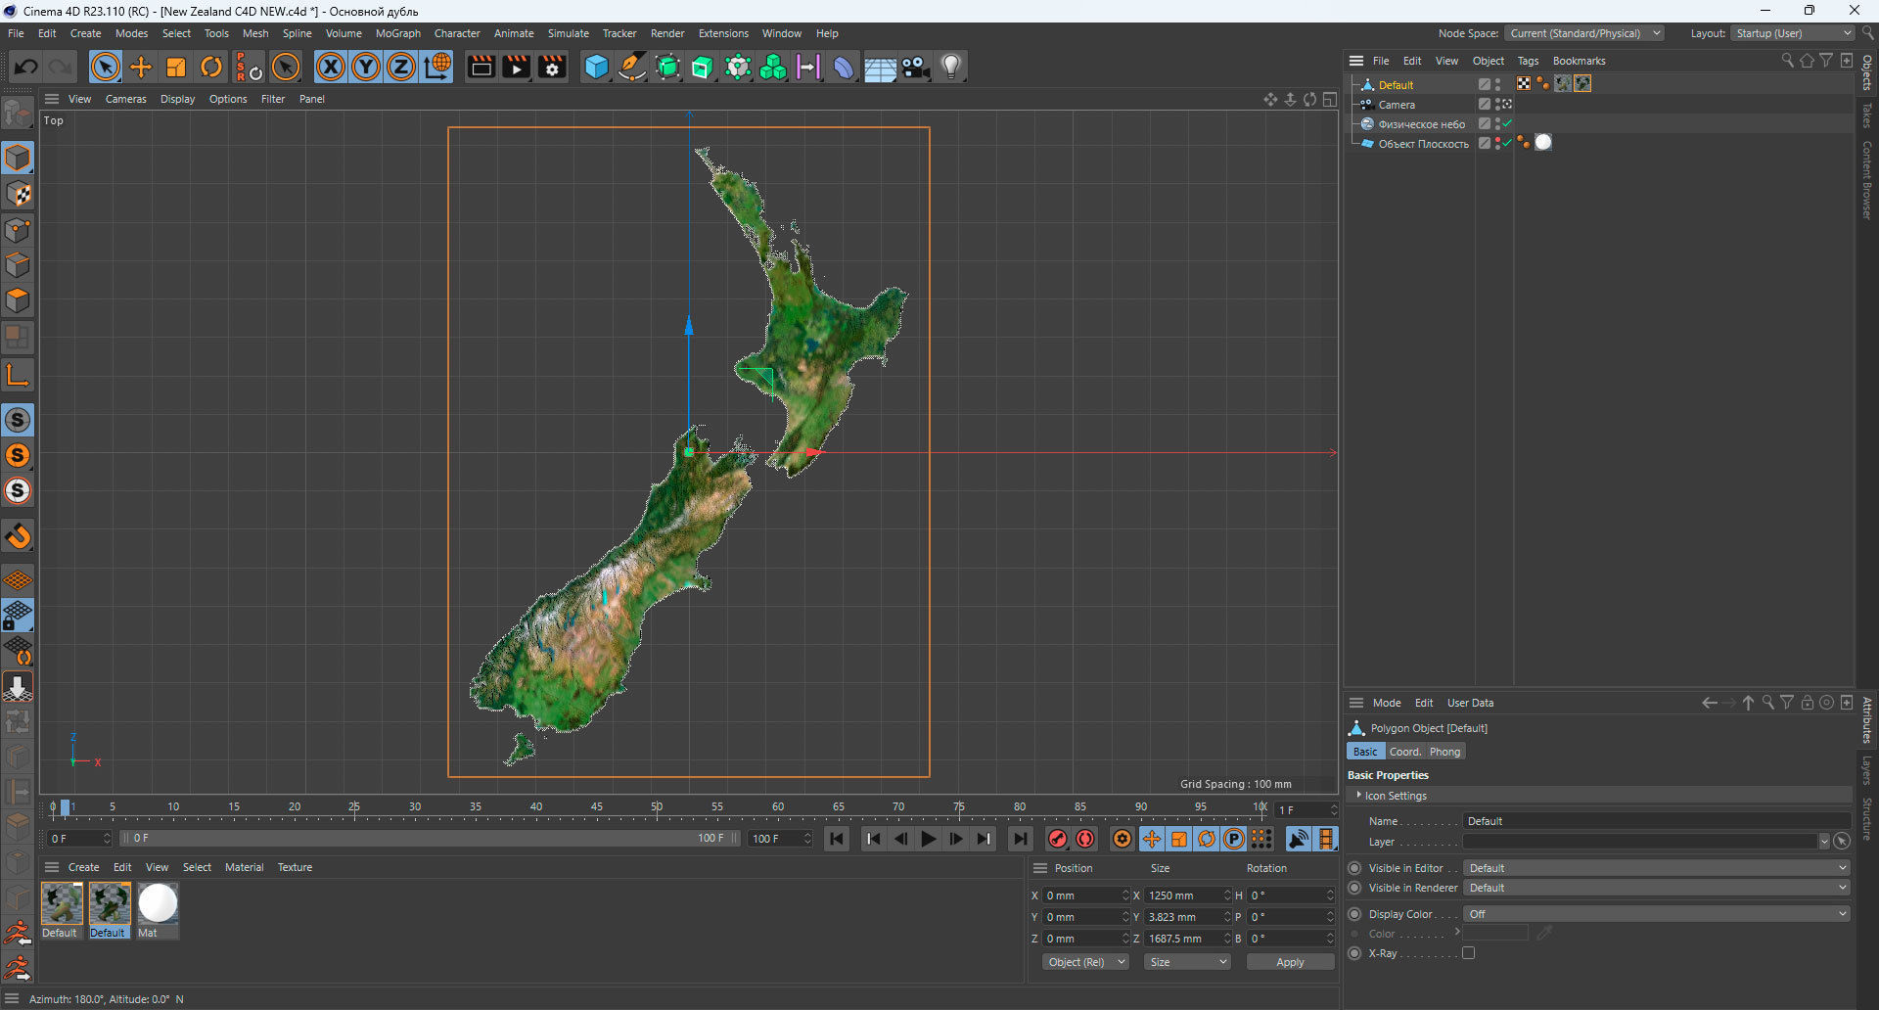Switch to Edges mode
This screenshot has height=1010, width=1879.
click(x=18, y=265)
